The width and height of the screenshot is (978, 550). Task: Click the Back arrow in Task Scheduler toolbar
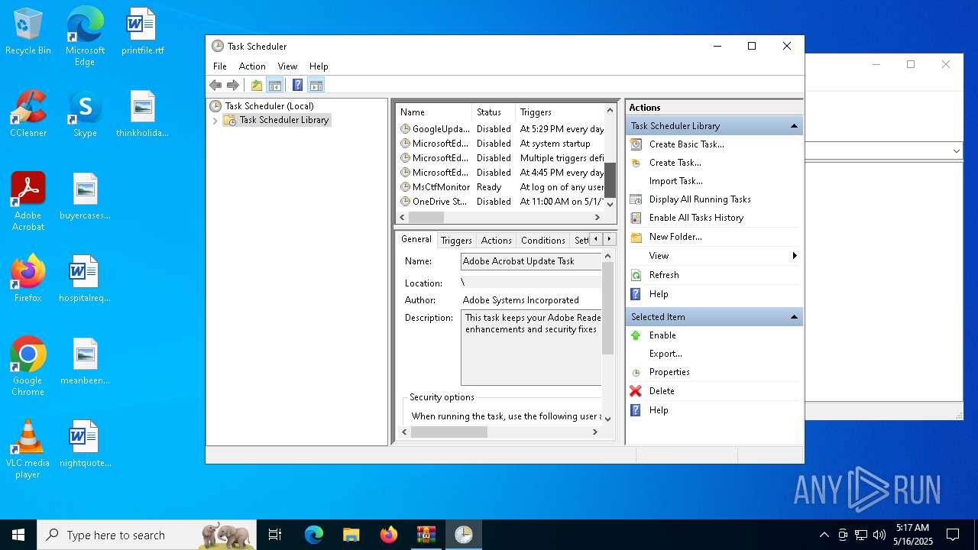pyautogui.click(x=215, y=85)
